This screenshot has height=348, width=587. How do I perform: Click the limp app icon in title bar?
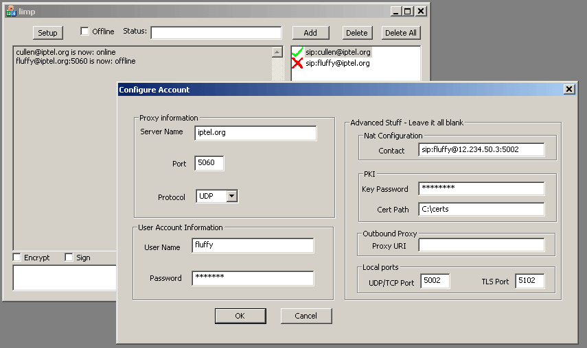(11, 11)
